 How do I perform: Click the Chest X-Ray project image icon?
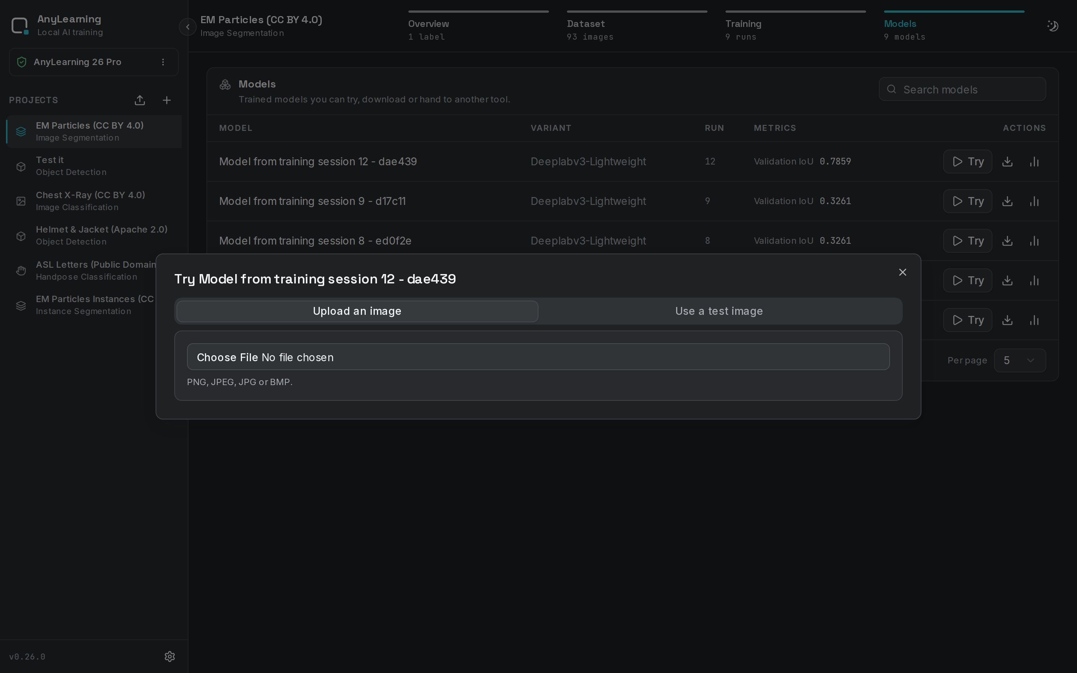(21, 201)
